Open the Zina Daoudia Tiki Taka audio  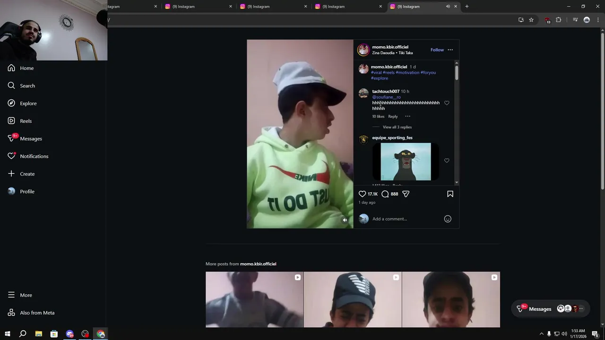pyautogui.click(x=392, y=53)
